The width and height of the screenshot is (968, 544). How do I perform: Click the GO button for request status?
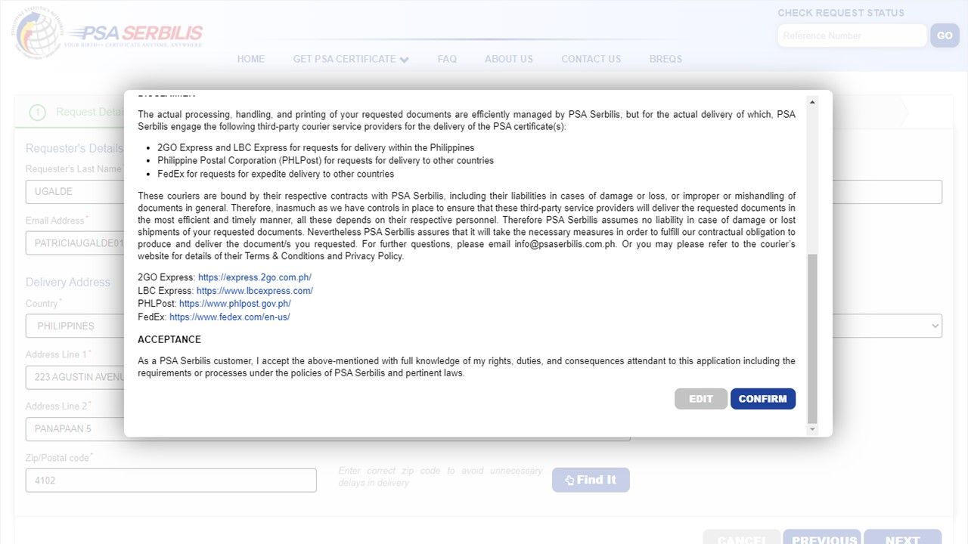click(945, 36)
